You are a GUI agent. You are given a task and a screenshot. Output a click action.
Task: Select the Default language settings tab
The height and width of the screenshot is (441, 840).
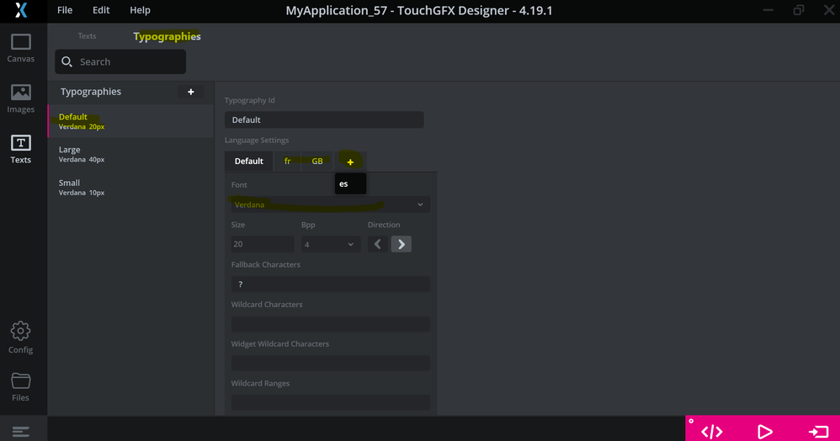pos(248,162)
